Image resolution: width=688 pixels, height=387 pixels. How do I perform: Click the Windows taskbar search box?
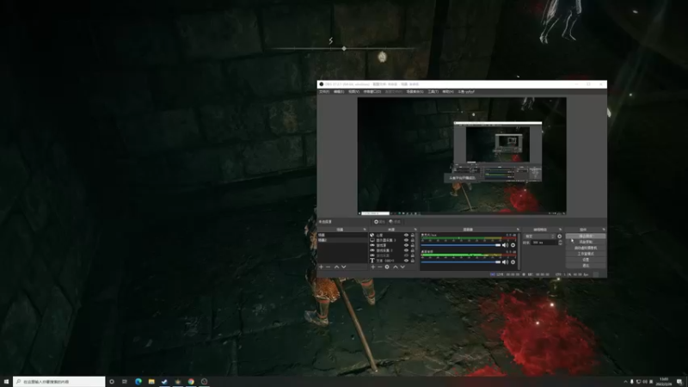pos(59,382)
